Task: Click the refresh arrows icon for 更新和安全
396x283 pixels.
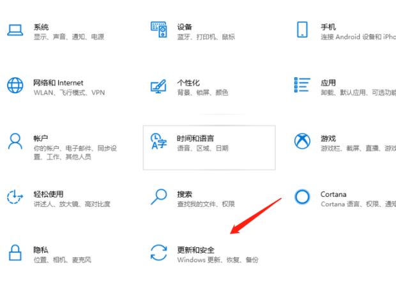Action: 158,252
